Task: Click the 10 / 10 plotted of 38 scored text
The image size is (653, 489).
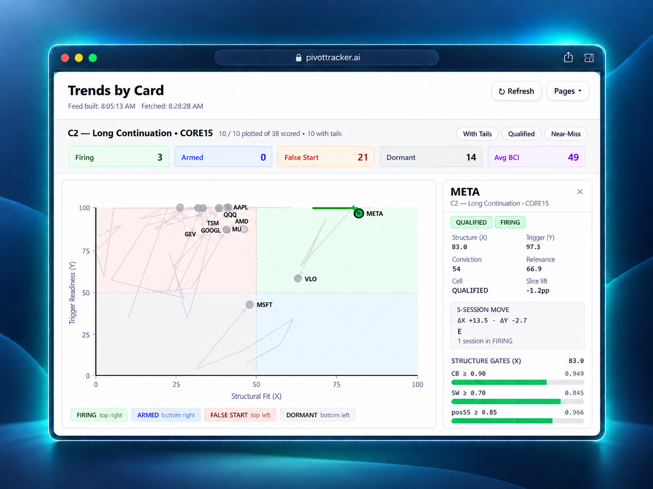Action: point(259,134)
